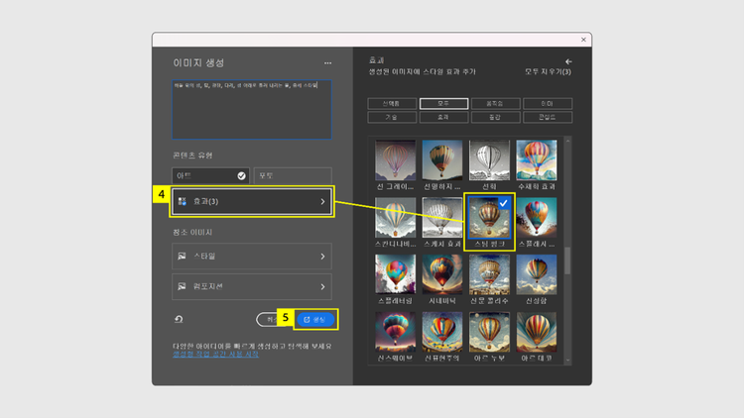Uncheck the 스팀 펑크 effect thumbnail
Viewport: 744px width, 418px height.
click(x=489, y=218)
